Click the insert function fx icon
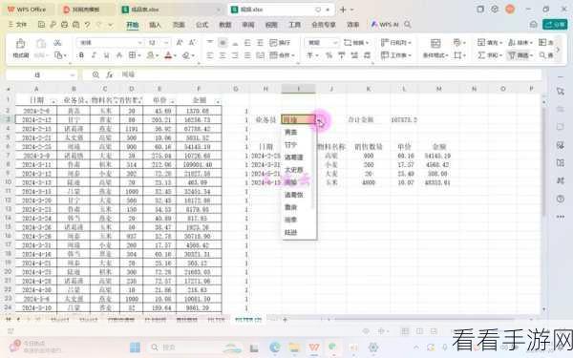The width and height of the screenshot is (573, 358). pos(109,74)
